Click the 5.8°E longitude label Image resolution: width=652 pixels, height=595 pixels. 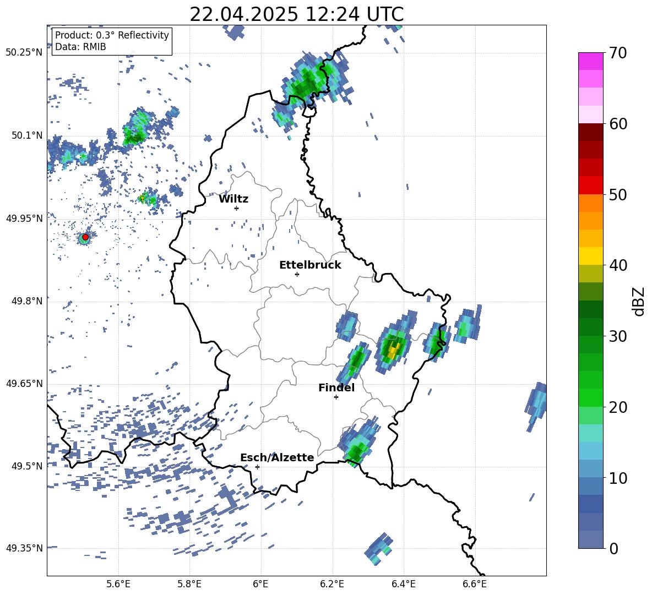pos(189,584)
